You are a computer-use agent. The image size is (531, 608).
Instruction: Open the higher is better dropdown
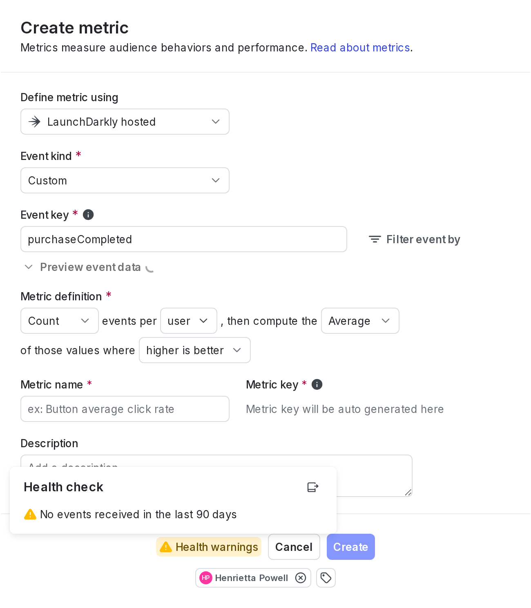pyautogui.click(x=195, y=350)
